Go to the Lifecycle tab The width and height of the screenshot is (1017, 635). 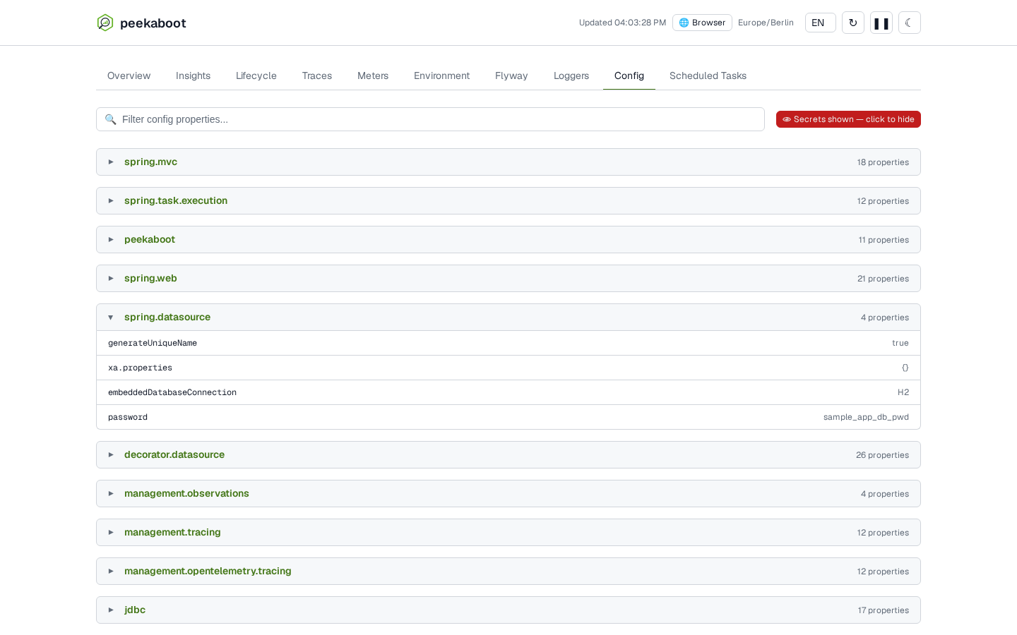tap(256, 75)
